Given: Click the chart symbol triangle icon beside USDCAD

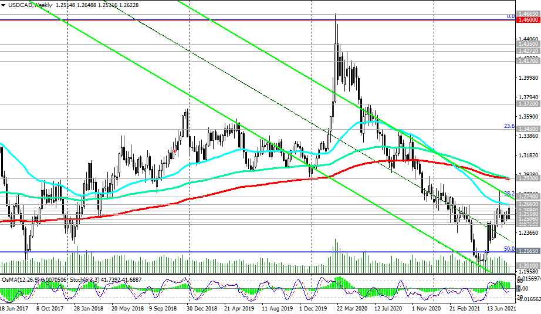Looking at the screenshot, I should point(4,5).
